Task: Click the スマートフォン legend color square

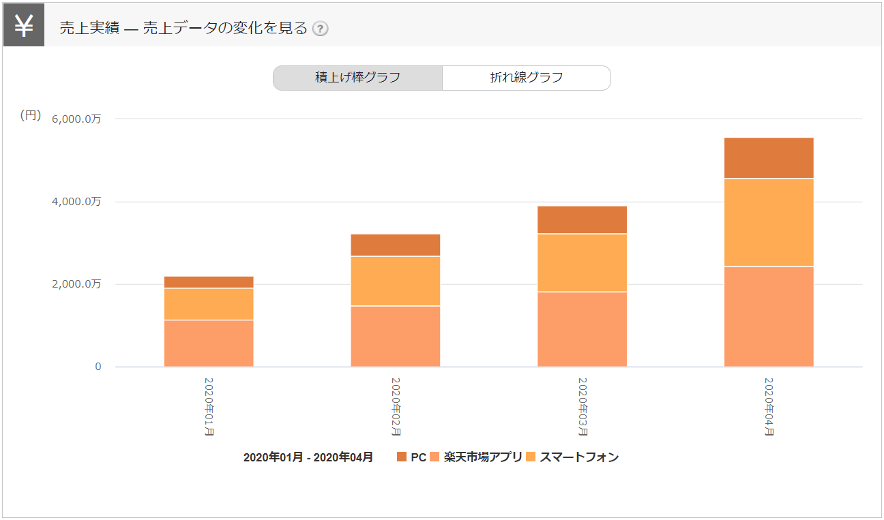Action: click(x=531, y=457)
